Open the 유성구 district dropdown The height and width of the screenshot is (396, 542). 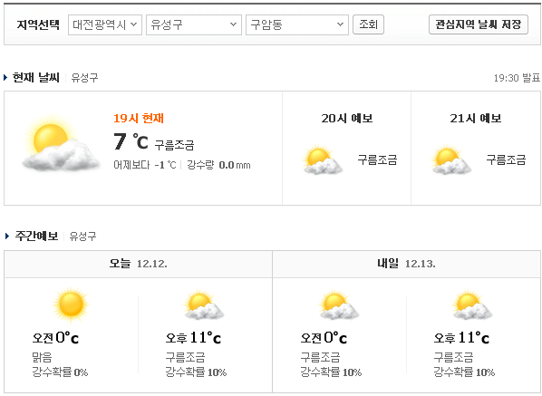(194, 24)
